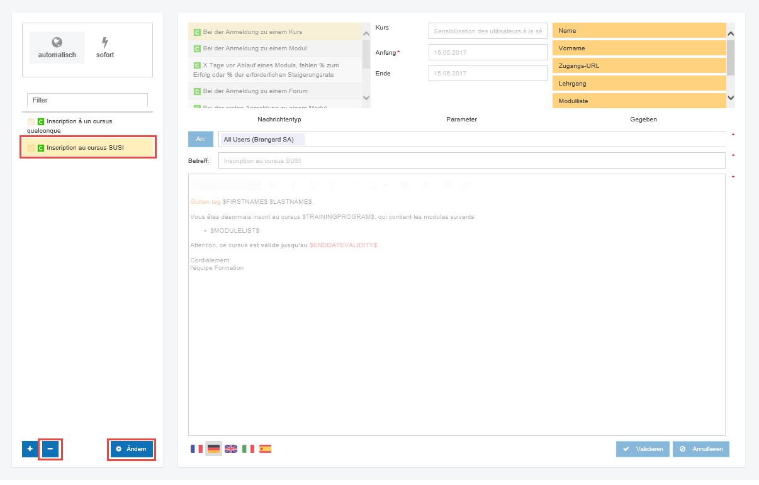Click the Filter input field

click(87, 100)
